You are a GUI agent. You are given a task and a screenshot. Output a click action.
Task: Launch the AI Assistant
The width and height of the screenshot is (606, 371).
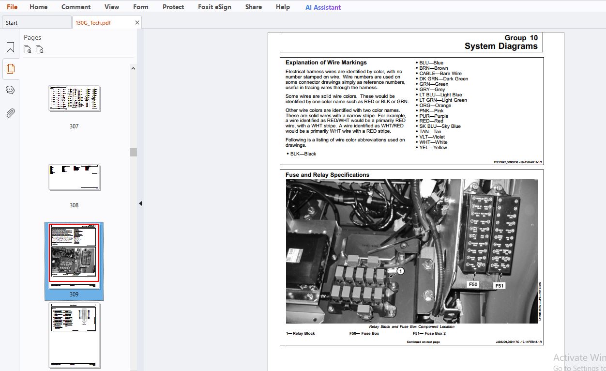coord(323,7)
